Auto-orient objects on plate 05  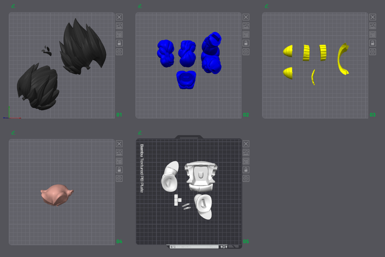246,152
